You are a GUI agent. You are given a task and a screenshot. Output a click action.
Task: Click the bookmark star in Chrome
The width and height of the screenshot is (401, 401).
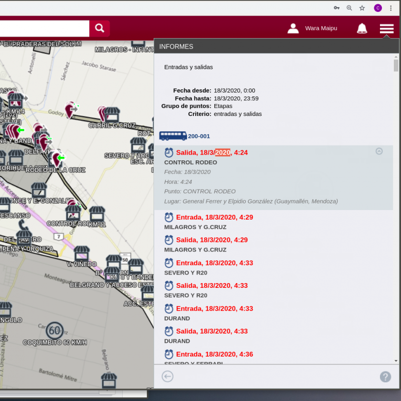tap(362, 8)
